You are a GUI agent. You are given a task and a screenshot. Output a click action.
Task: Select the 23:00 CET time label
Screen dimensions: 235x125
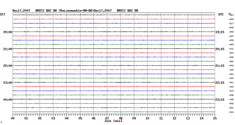coord(8,83)
